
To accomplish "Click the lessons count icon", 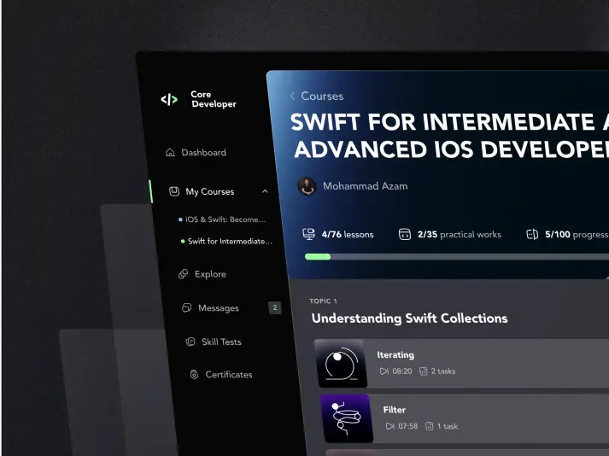I will (x=309, y=234).
